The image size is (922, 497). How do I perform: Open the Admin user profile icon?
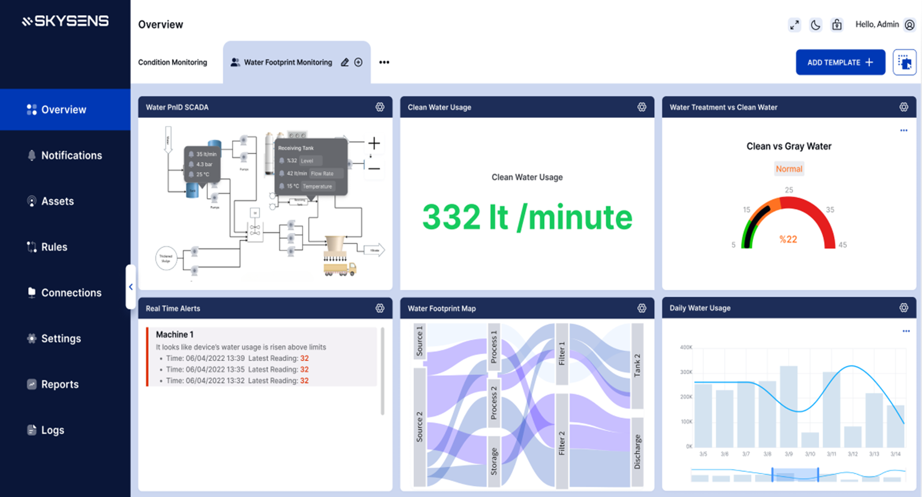(909, 25)
